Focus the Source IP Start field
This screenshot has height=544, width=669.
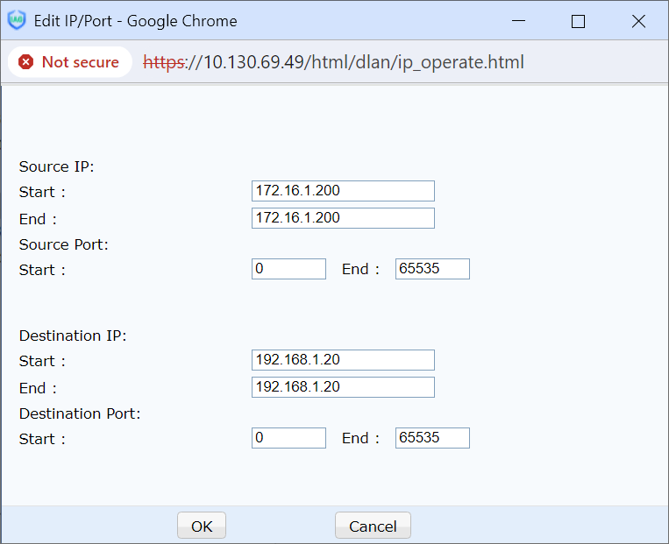(x=343, y=191)
